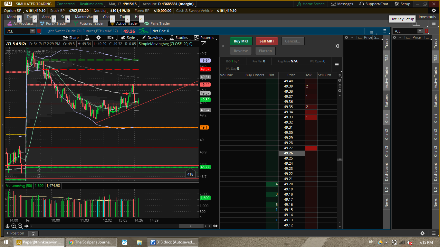Click the Investools button
This screenshot has width=440, height=247.
point(427,17)
